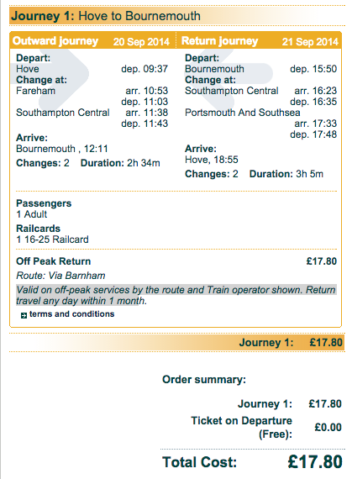Select the Outward journey header
The image size is (352, 479).
coord(55,41)
